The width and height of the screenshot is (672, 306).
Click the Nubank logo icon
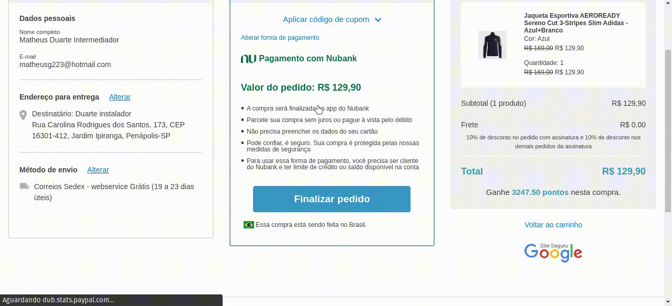[x=248, y=59]
